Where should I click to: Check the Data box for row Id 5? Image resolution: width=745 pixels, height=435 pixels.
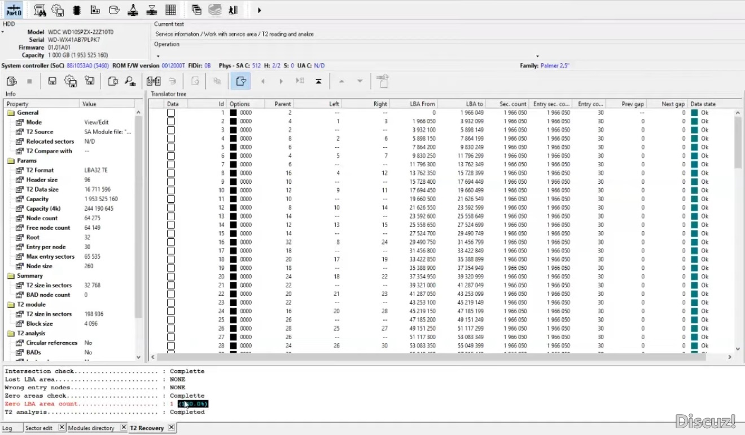tap(171, 147)
